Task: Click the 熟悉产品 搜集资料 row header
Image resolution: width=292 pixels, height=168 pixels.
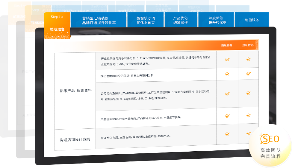Action: [x=75, y=91]
